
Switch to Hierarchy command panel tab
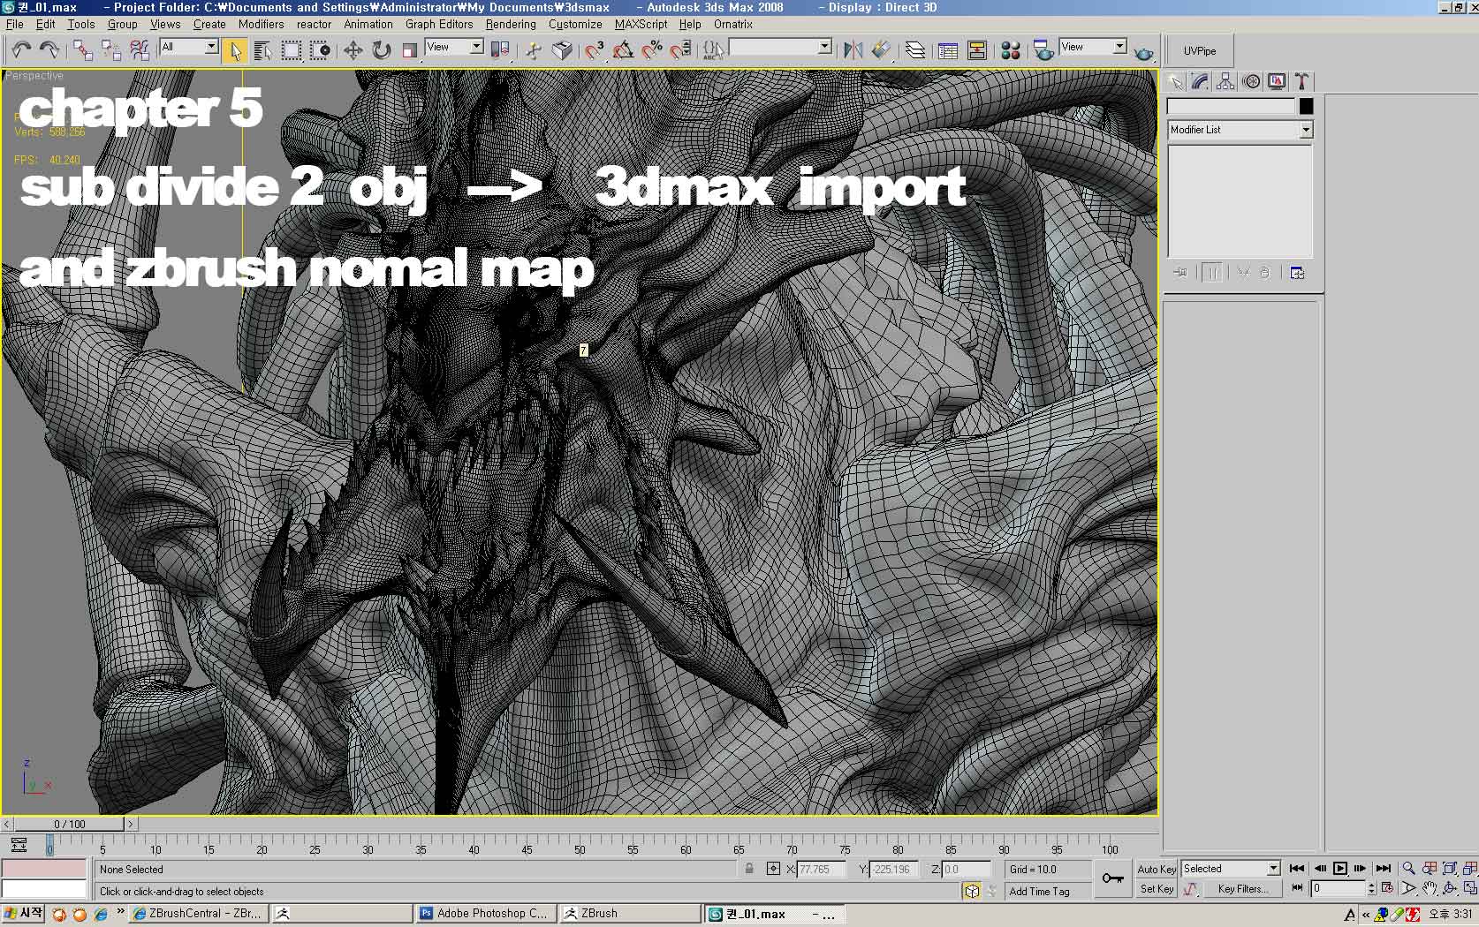tap(1225, 82)
